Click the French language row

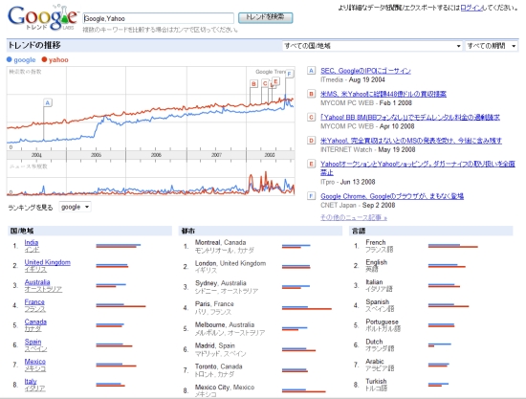(430, 246)
